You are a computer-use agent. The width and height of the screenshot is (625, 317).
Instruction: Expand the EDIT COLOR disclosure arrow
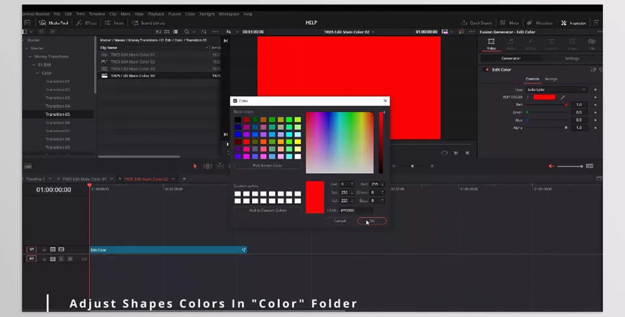pos(528,97)
